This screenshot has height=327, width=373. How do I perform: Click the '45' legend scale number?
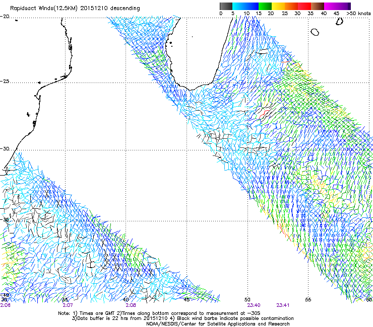336,14
